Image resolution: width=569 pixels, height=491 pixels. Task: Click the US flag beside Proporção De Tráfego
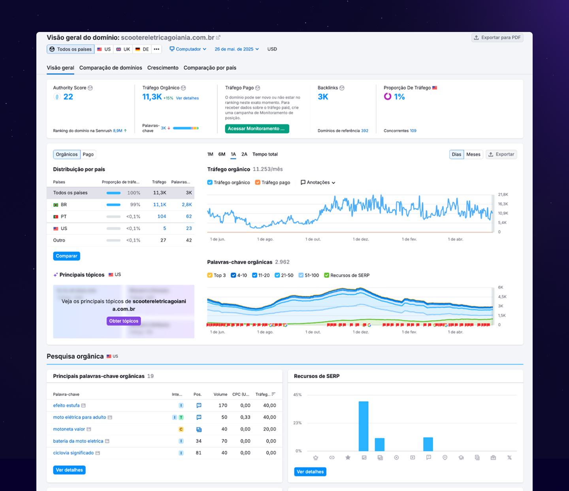point(435,88)
